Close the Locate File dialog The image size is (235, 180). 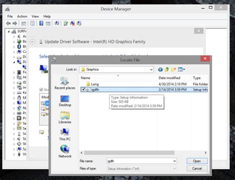tap(205, 58)
